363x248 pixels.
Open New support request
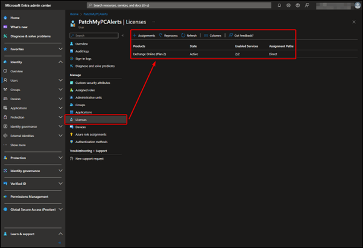pyautogui.click(x=89, y=159)
